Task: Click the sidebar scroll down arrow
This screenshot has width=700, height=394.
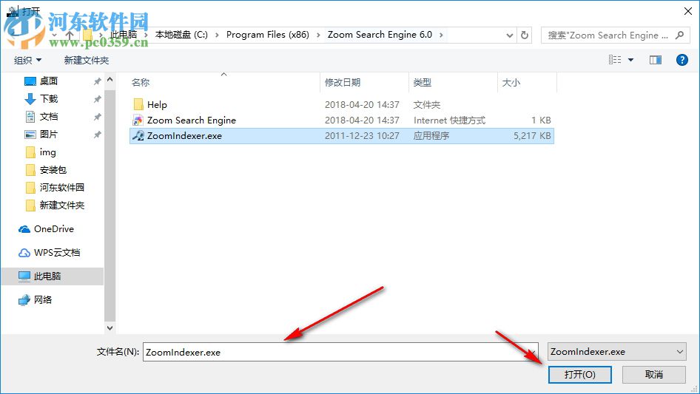Action: click(110, 328)
